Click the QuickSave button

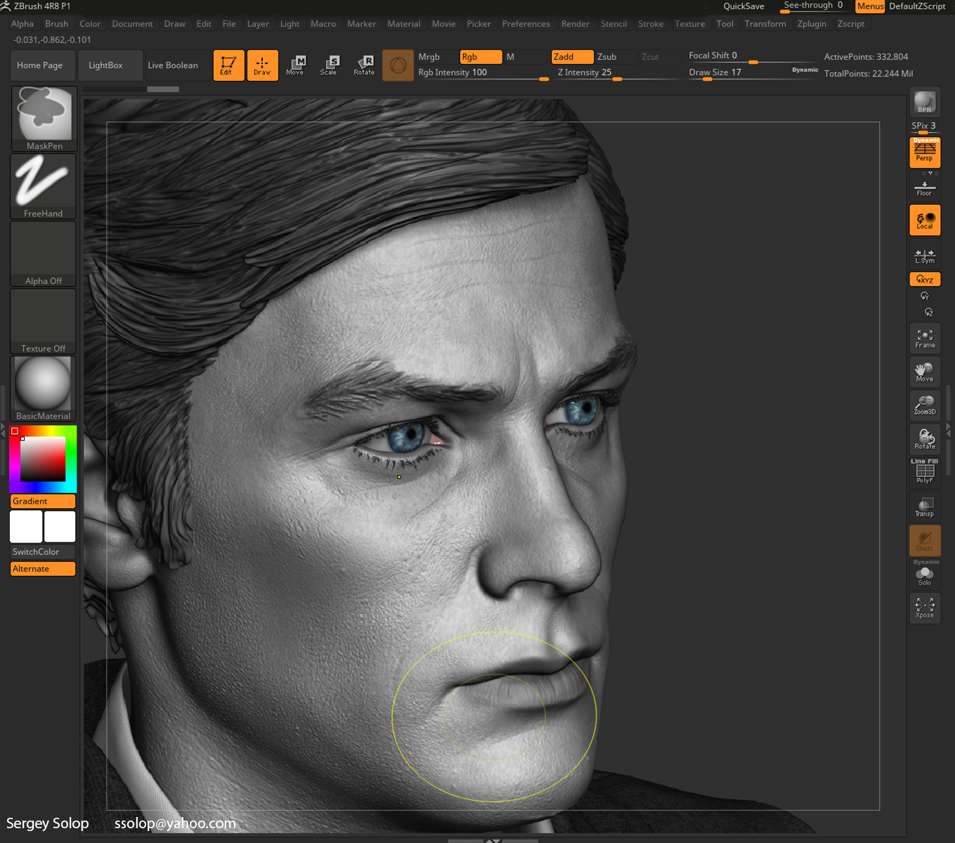click(743, 6)
